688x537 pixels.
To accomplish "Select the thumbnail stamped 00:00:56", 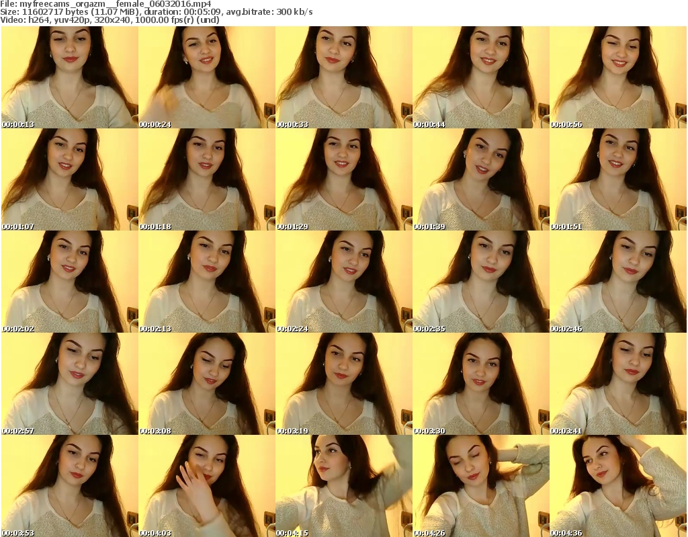I will (x=618, y=77).
